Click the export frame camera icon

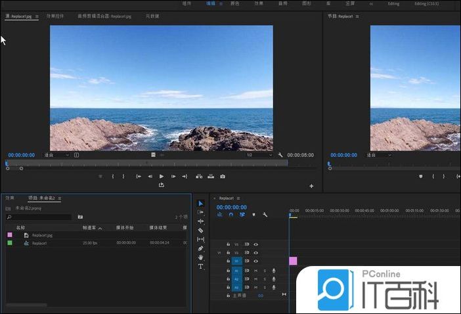coord(223,176)
